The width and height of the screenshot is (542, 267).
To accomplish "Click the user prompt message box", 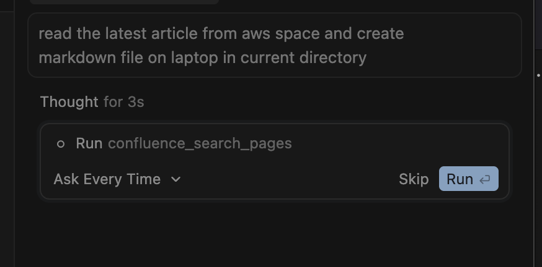I will (274, 46).
